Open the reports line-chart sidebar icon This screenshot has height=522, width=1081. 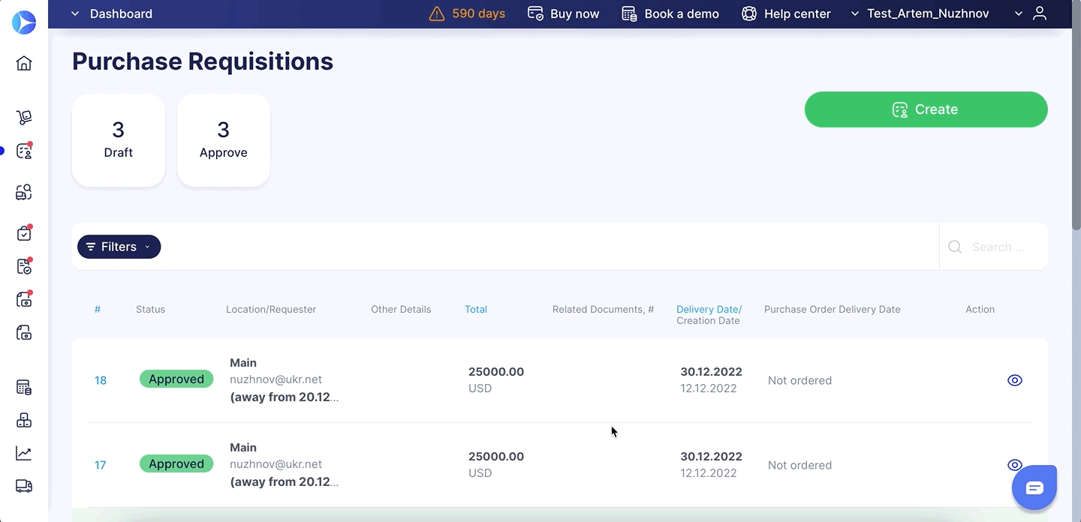click(24, 454)
